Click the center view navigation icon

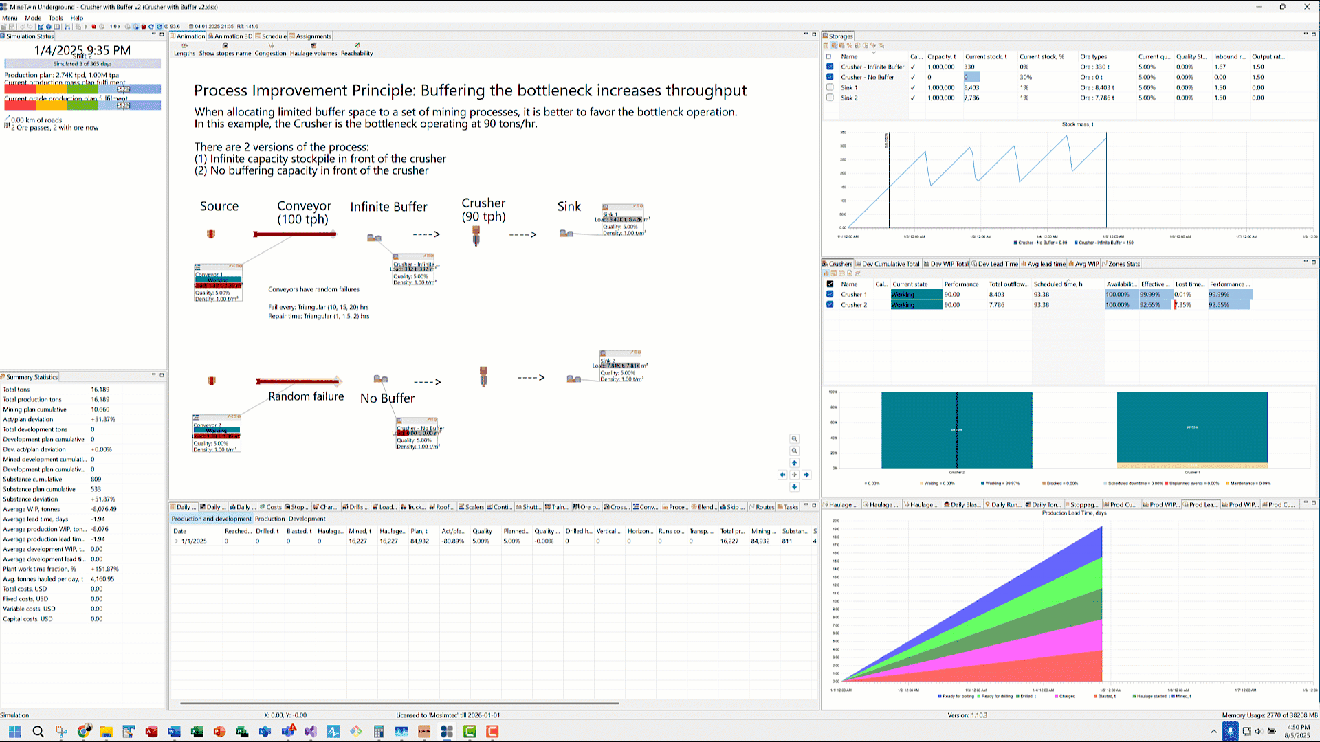point(794,475)
